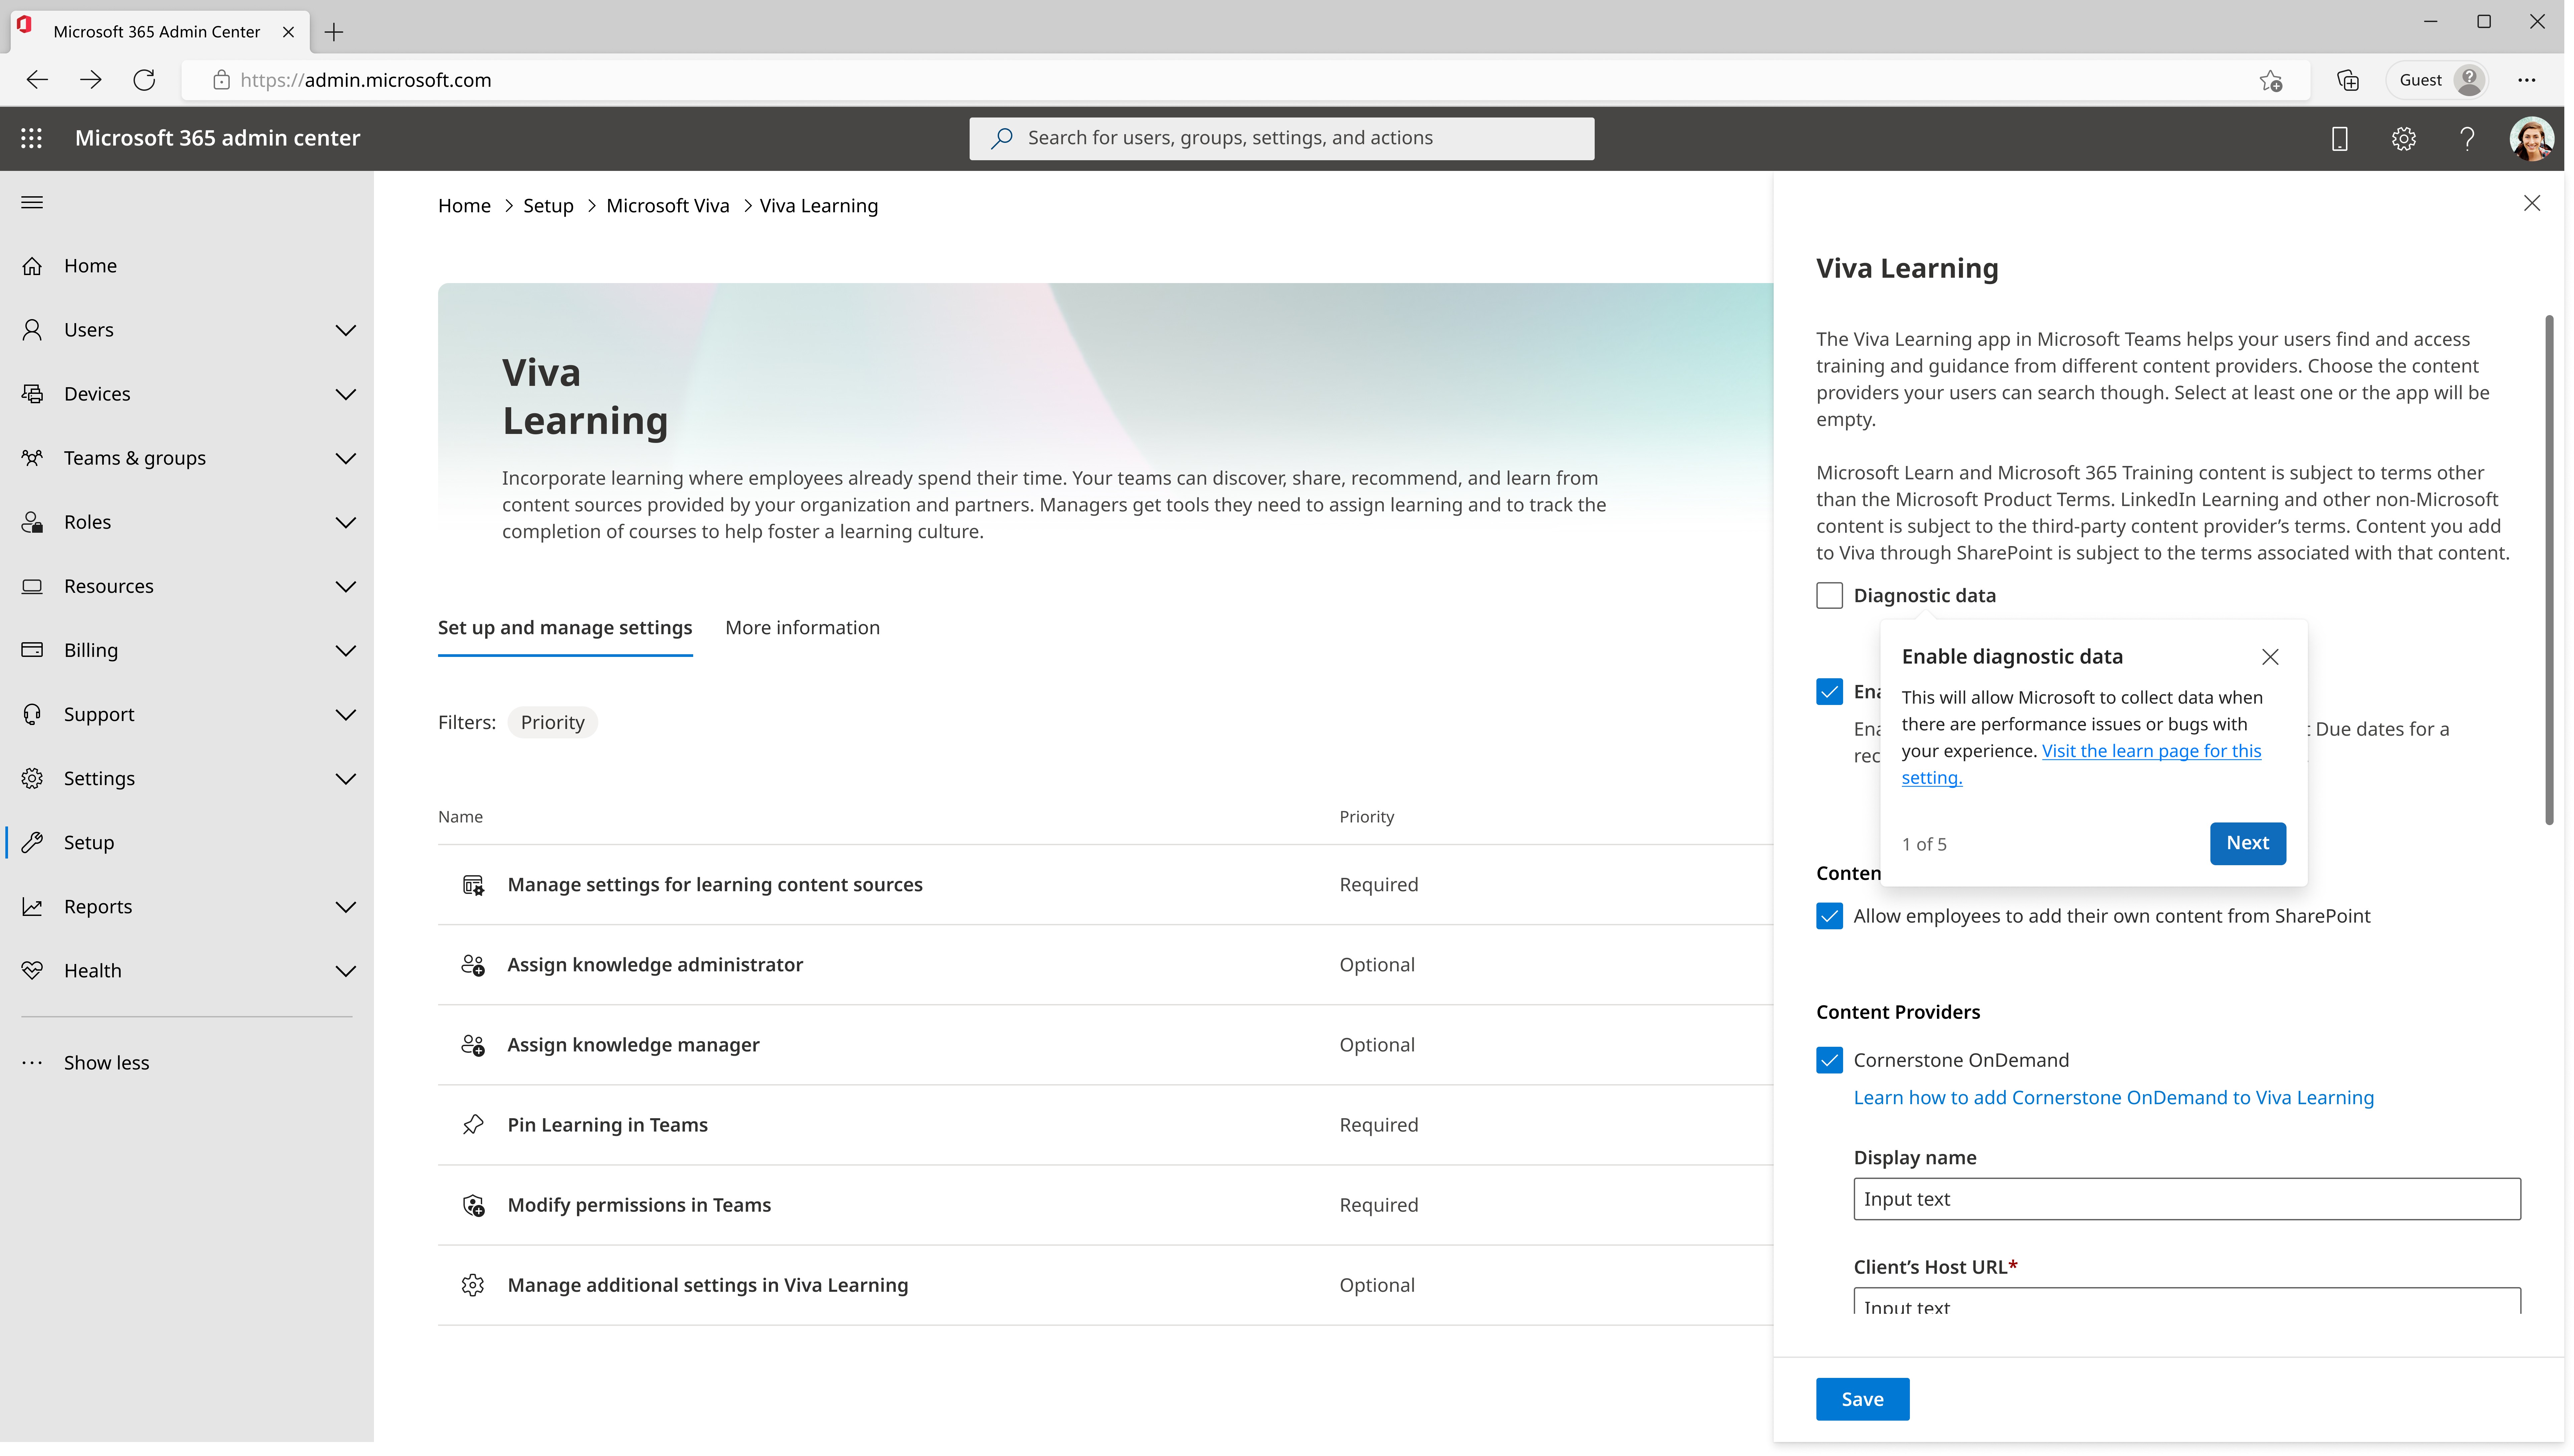Open the app launcher waffle icon
The width and height of the screenshot is (2574, 1456).
point(31,138)
